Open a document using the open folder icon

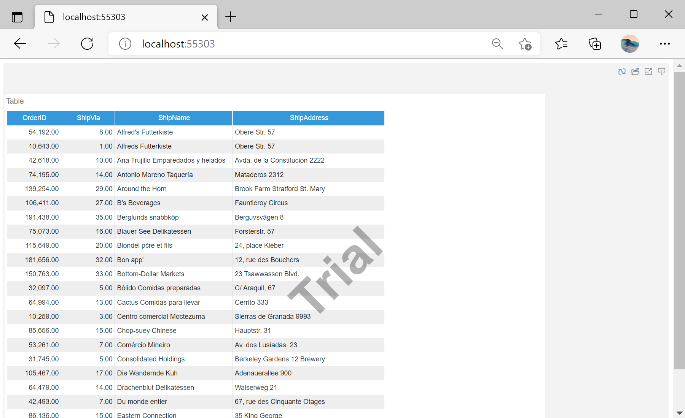coord(635,71)
